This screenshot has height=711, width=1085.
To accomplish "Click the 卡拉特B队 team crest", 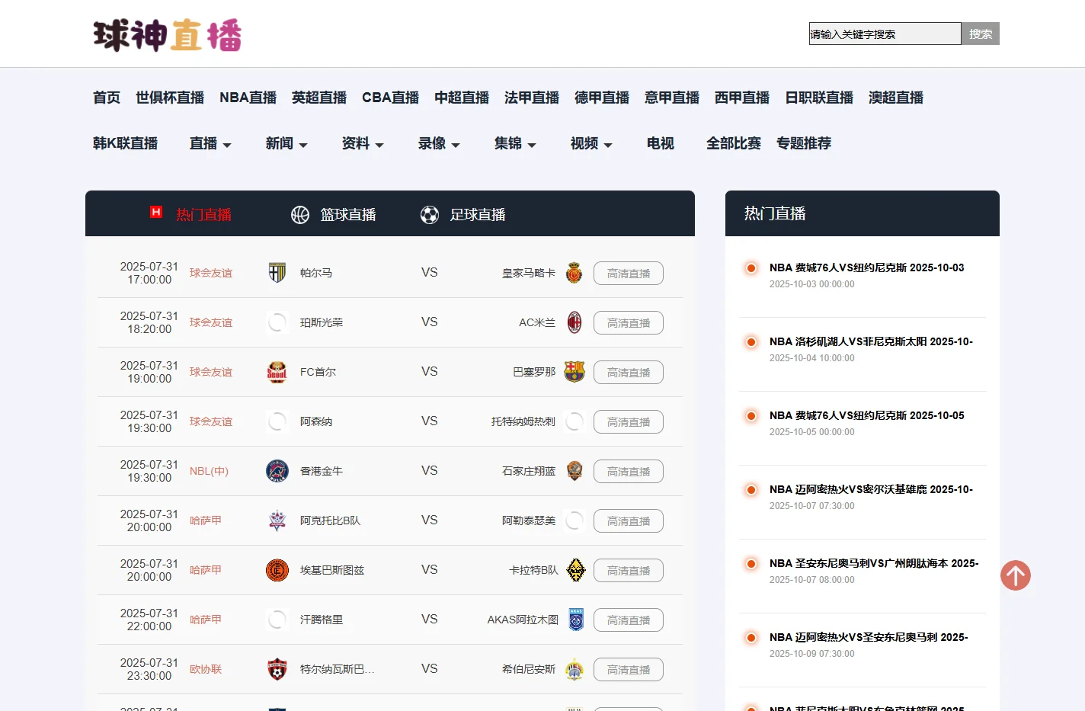I will (x=576, y=570).
